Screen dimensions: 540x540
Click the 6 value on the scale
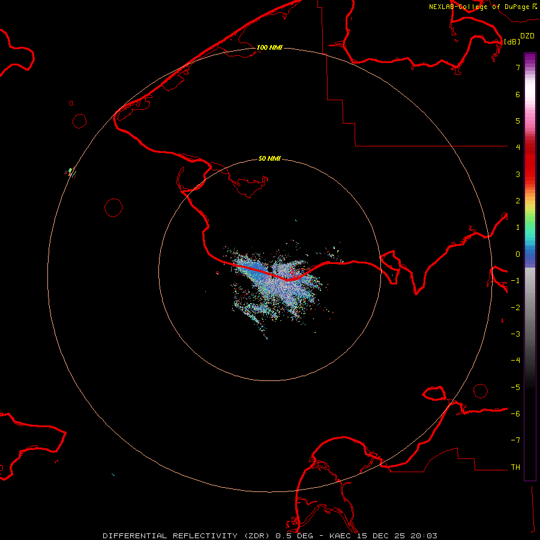[x=518, y=94]
